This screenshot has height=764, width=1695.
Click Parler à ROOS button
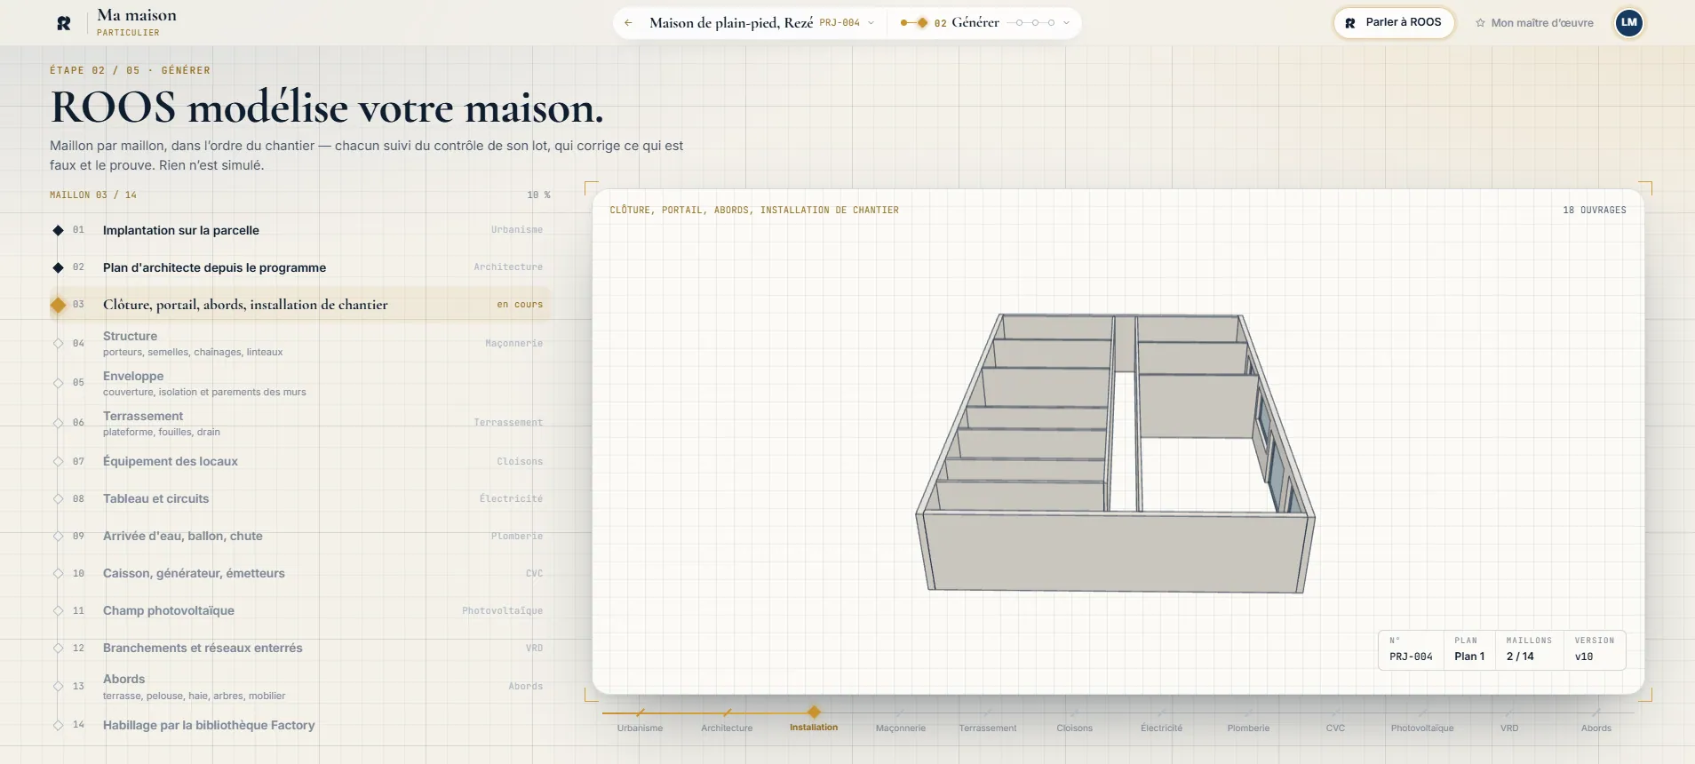coord(1394,23)
